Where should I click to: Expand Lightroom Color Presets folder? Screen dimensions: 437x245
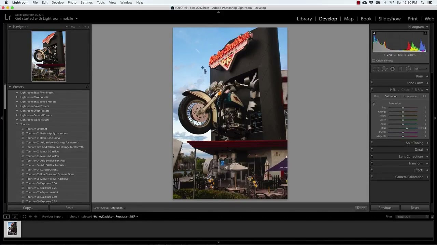tap(17, 106)
